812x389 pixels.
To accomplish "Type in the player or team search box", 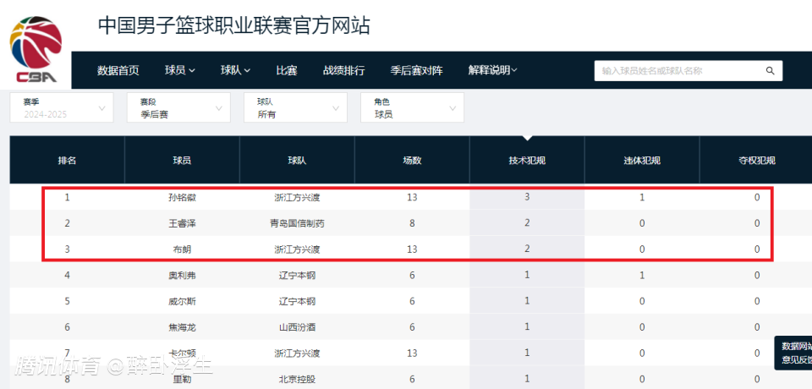I will pos(677,71).
